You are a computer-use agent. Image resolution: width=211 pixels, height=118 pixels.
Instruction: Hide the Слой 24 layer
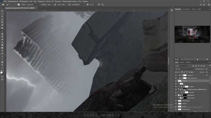point(176,104)
